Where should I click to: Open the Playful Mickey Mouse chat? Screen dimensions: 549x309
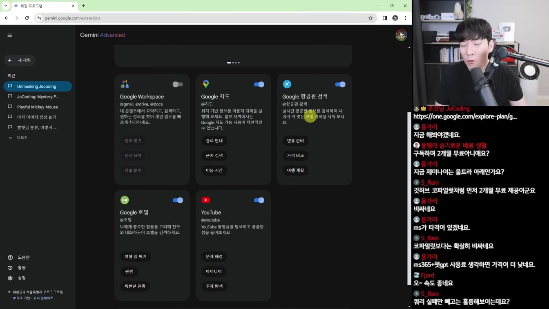(38, 107)
